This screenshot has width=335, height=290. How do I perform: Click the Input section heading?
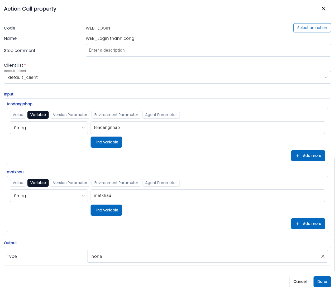pos(9,94)
